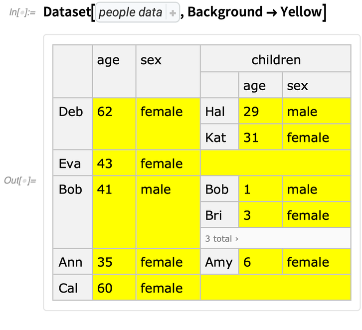Viewport: 362px width, 330px height.
Task: Click Cal's yellow age cell showing 60
Action: [x=105, y=288]
